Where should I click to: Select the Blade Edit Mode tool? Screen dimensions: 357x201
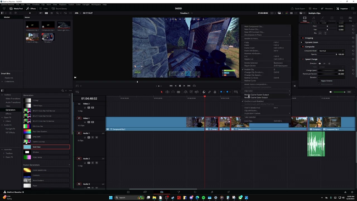coord(178,92)
